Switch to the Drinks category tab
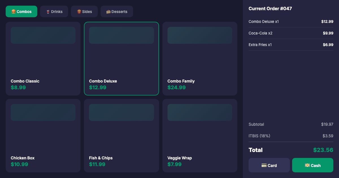The width and height of the screenshot is (339, 178). click(x=54, y=12)
